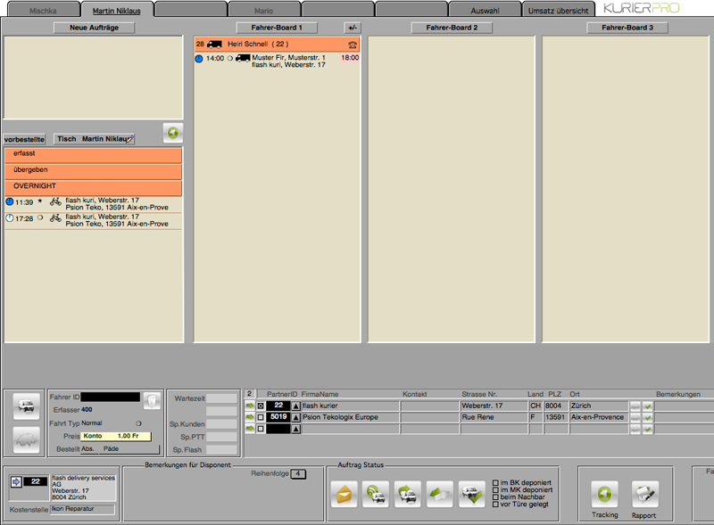Click the blue arrow icon beside customer 22
The height and width of the screenshot is (525, 714).
16,482
